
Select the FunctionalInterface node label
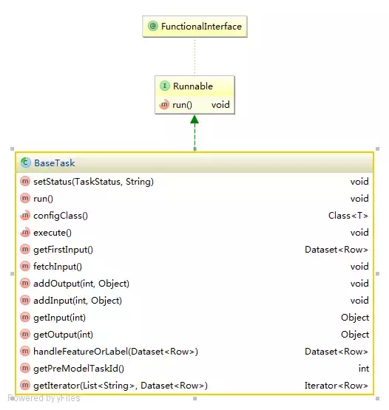click(x=201, y=26)
